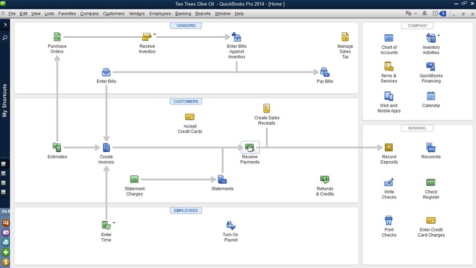Click the BANKING section button

[417, 128]
